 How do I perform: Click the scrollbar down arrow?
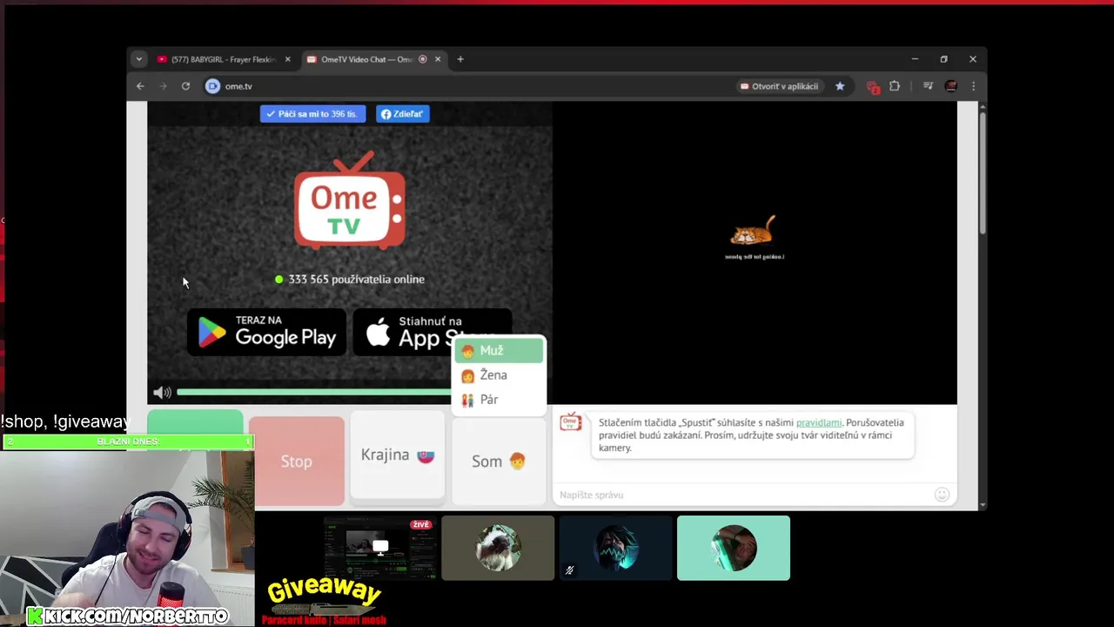(983, 504)
